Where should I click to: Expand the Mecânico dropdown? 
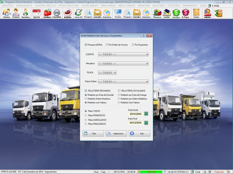point(123,64)
